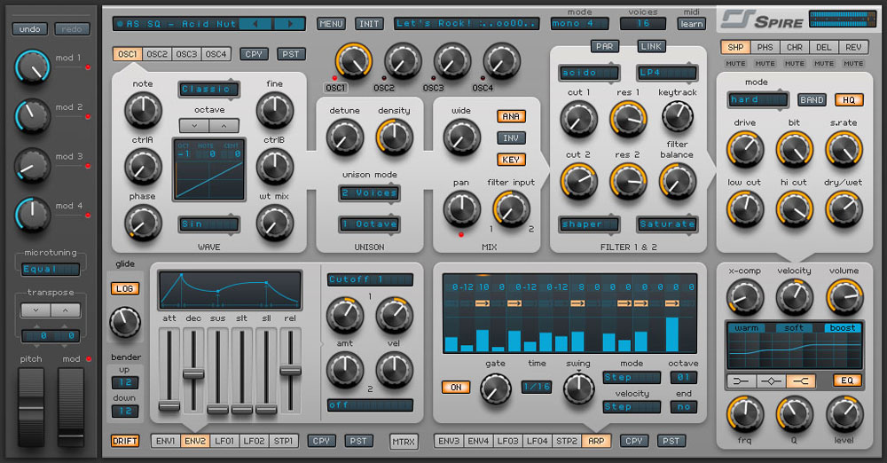Screen dimensions: 887x463
Task: Click the transpose up arrow
Action: click(x=66, y=310)
